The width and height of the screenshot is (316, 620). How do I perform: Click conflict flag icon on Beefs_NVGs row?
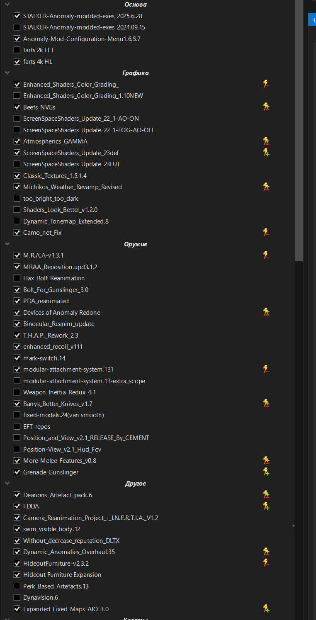[x=266, y=107]
